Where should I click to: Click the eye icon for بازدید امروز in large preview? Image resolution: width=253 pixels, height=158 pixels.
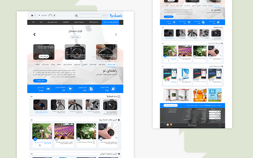(48, 89)
